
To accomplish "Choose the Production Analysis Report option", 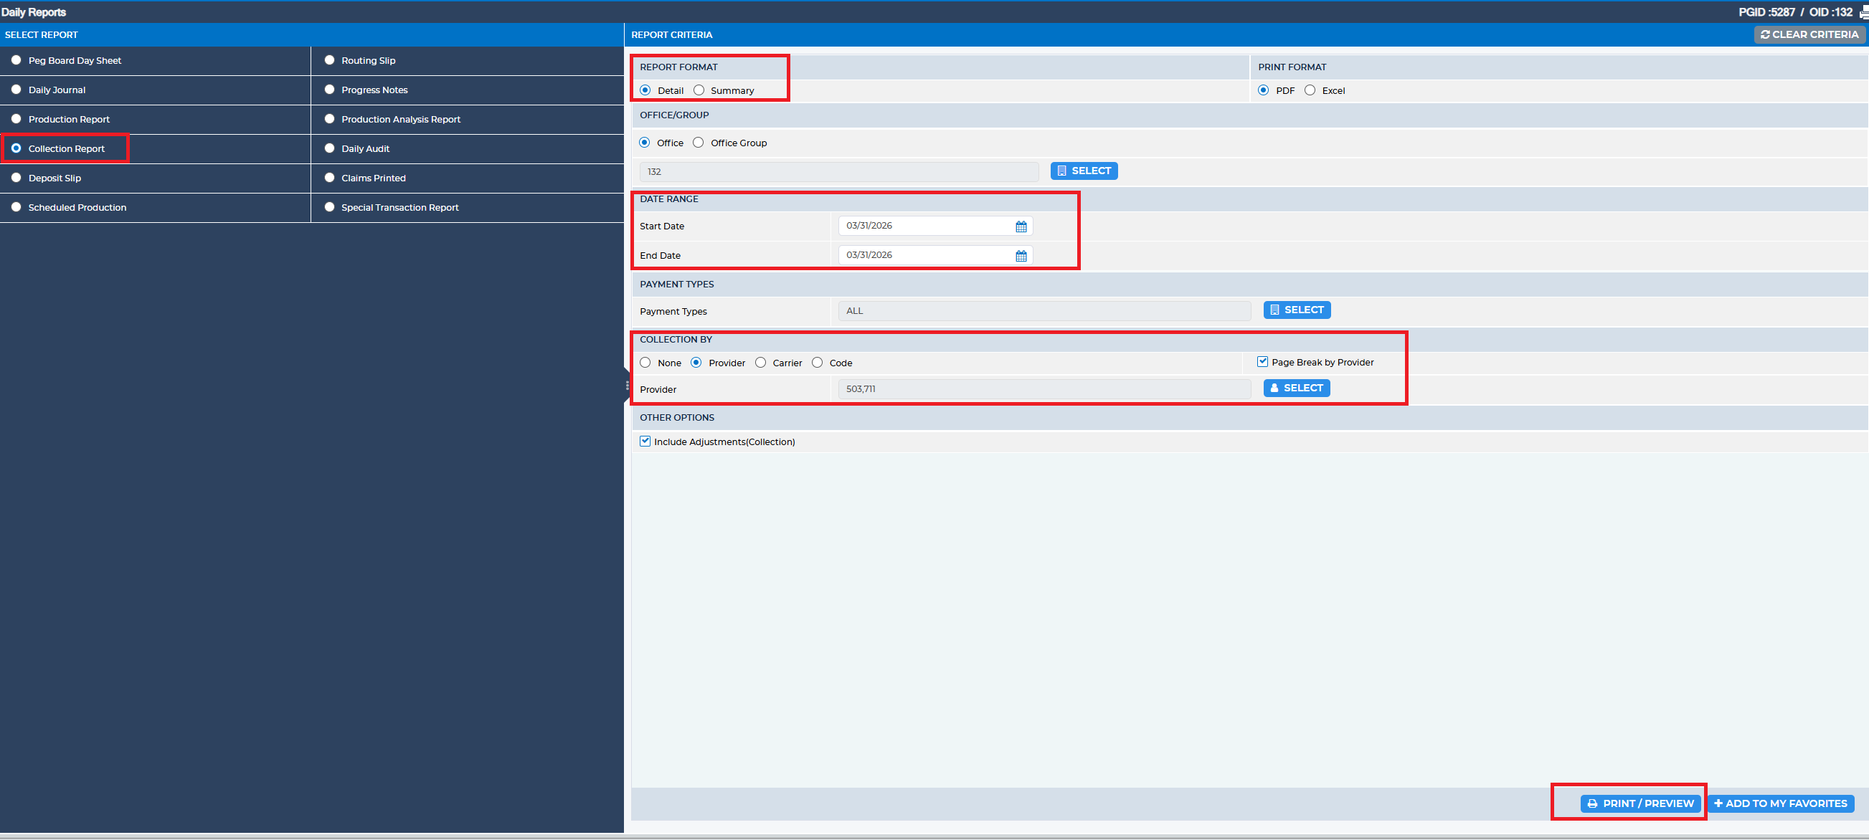I will point(329,120).
